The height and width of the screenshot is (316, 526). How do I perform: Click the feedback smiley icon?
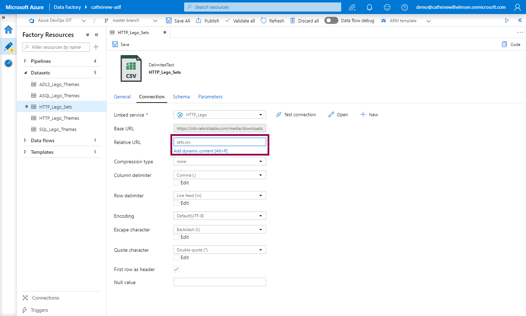click(x=387, y=7)
